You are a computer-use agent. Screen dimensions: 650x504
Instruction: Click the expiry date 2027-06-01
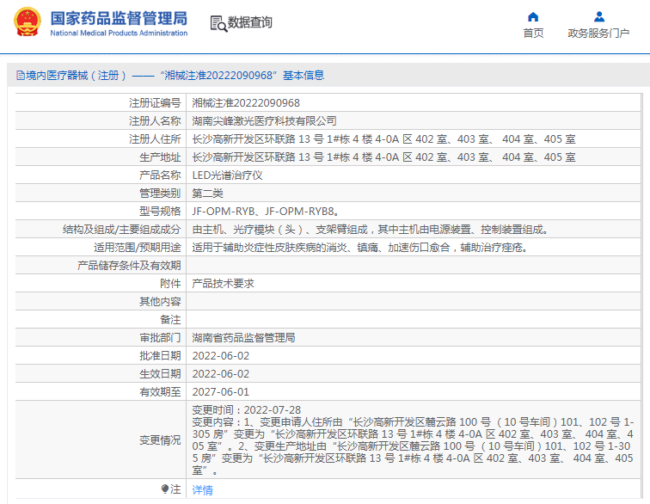tap(220, 392)
